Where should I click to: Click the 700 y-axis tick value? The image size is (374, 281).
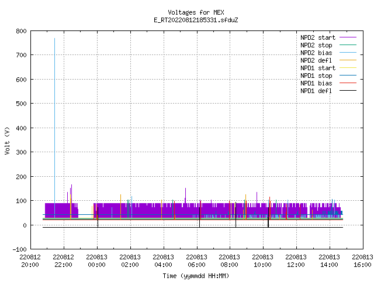coord(21,55)
